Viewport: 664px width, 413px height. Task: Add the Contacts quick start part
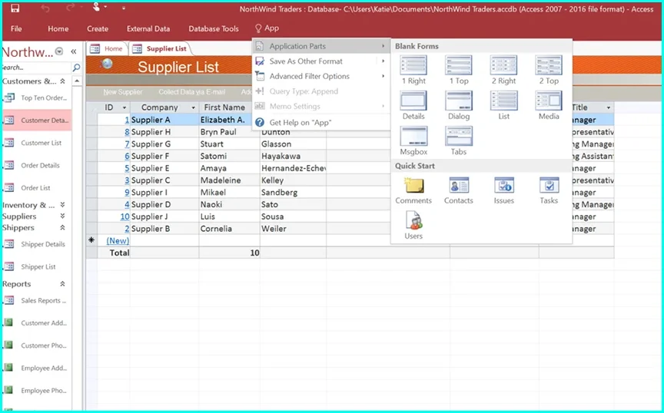pos(459,186)
